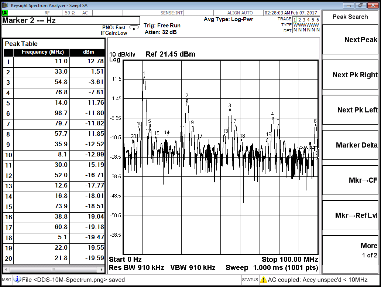Image resolution: width=381 pixels, height=287 pixels.
Task: Click the DDS-10M-Spectrum.png saved message
Action: click(73, 280)
